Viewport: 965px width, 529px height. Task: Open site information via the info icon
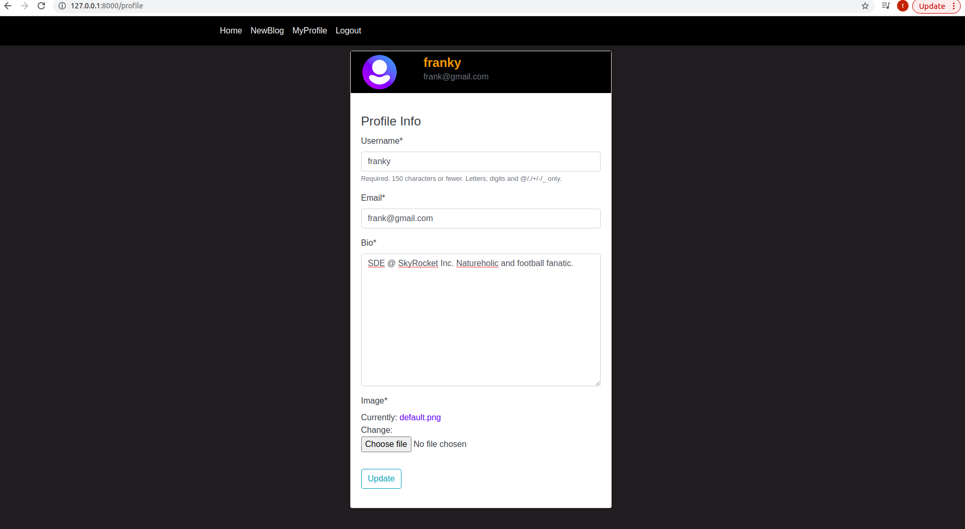point(62,6)
